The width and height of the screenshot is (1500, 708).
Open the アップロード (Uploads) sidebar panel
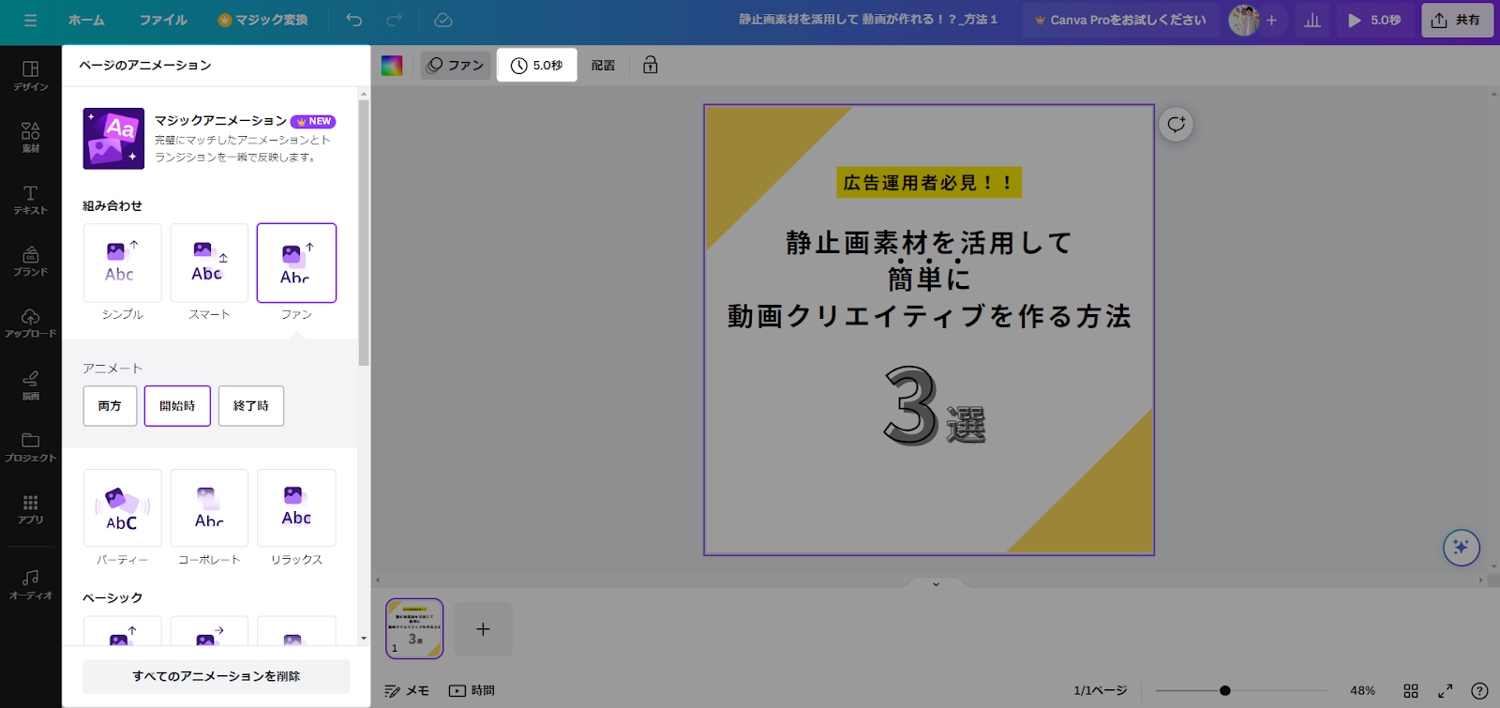click(x=30, y=322)
